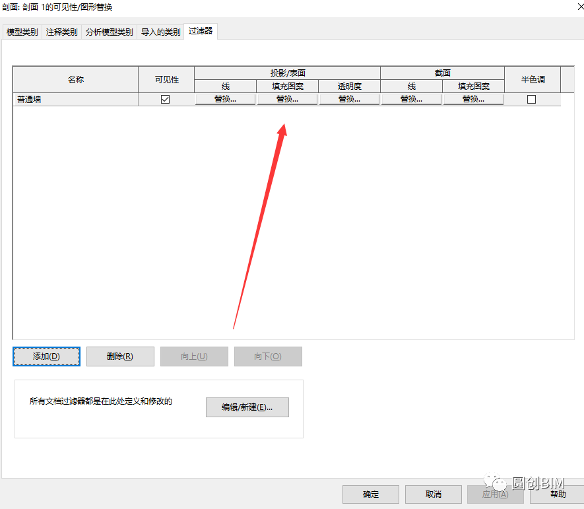This screenshot has height=509, width=584.
Task: Cancel with the 取消 button
Action: point(434,494)
